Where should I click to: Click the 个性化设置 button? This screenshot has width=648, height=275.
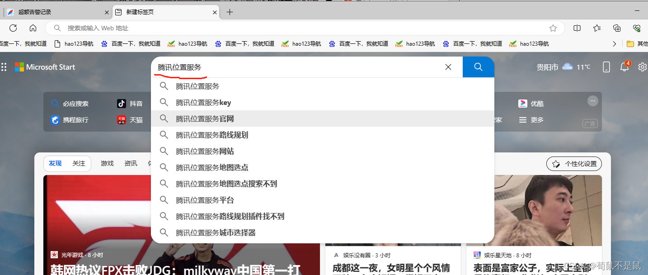click(x=574, y=164)
